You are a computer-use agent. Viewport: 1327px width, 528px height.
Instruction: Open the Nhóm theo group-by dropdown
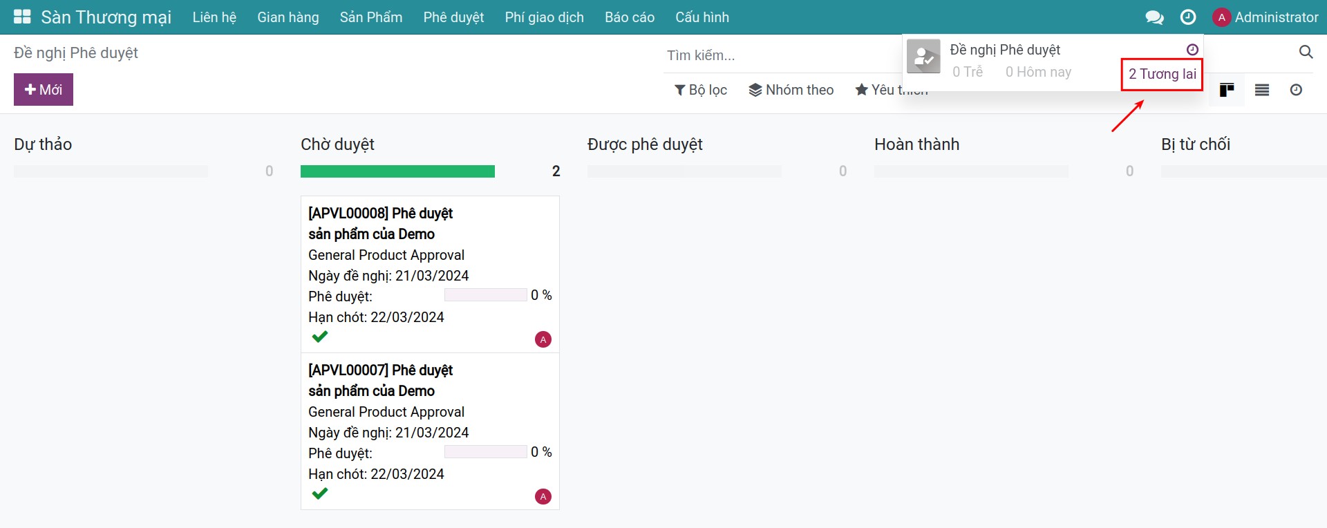tap(791, 90)
